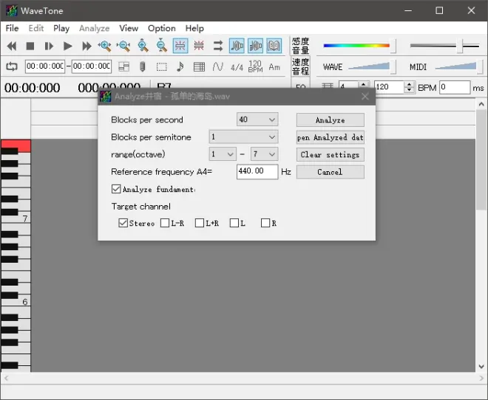Open the Blocks per second dropdown

point(257,120)
